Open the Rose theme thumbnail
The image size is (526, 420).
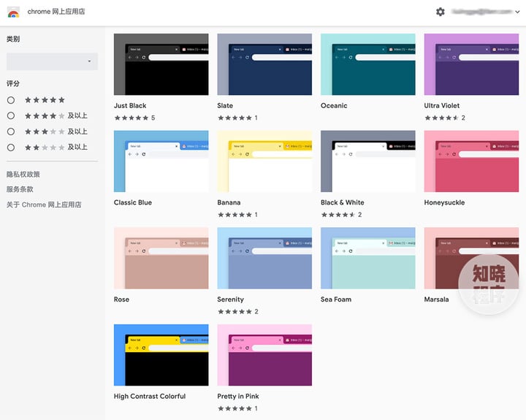click(161, 258)
